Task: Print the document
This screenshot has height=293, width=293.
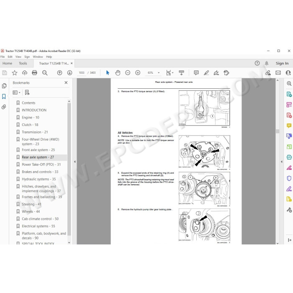Action: pos(35,73)
